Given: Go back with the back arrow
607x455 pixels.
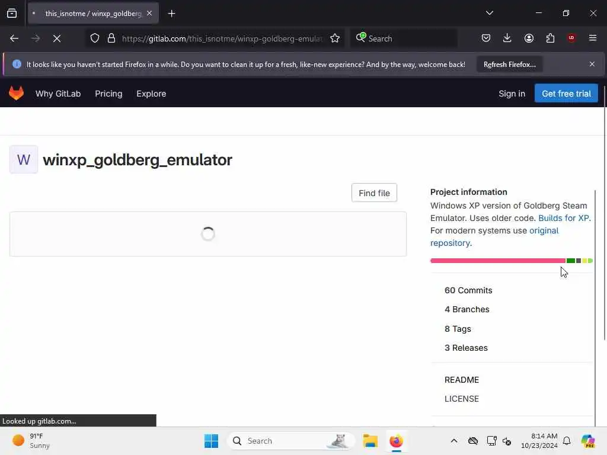Looking at the screenshot, I should (14, 39).
